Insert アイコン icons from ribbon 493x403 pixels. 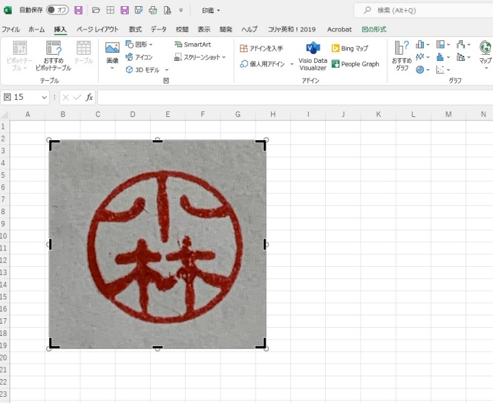[139, 57]
